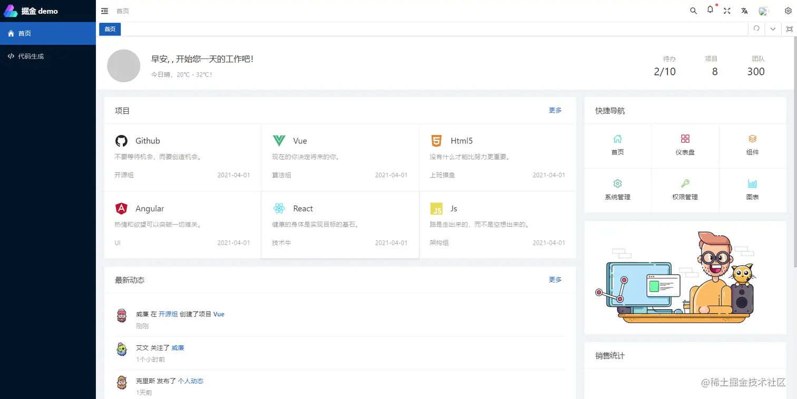
Task: Click 更多 in the 最新动态 card header
Action: (555, 279)
